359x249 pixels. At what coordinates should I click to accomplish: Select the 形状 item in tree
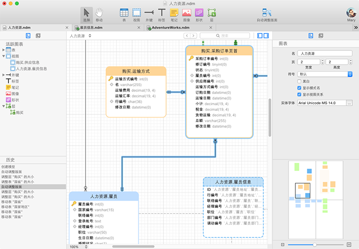click(x=12, y=100)
